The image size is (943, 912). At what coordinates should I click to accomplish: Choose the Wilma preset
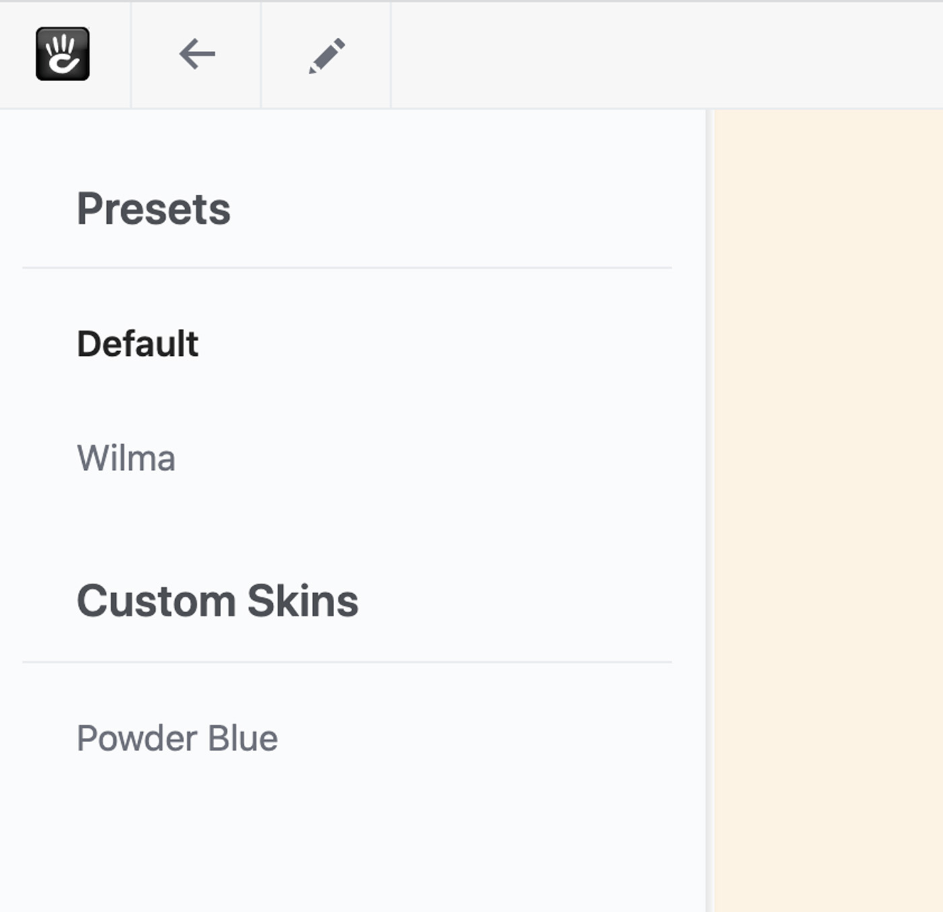click(126, 458)
